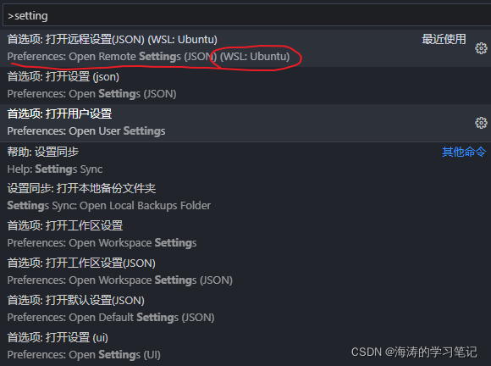This screenshot has width=491, height=366.
Task: Click the blue 其他命令 group label
Action: pos(464,152)
